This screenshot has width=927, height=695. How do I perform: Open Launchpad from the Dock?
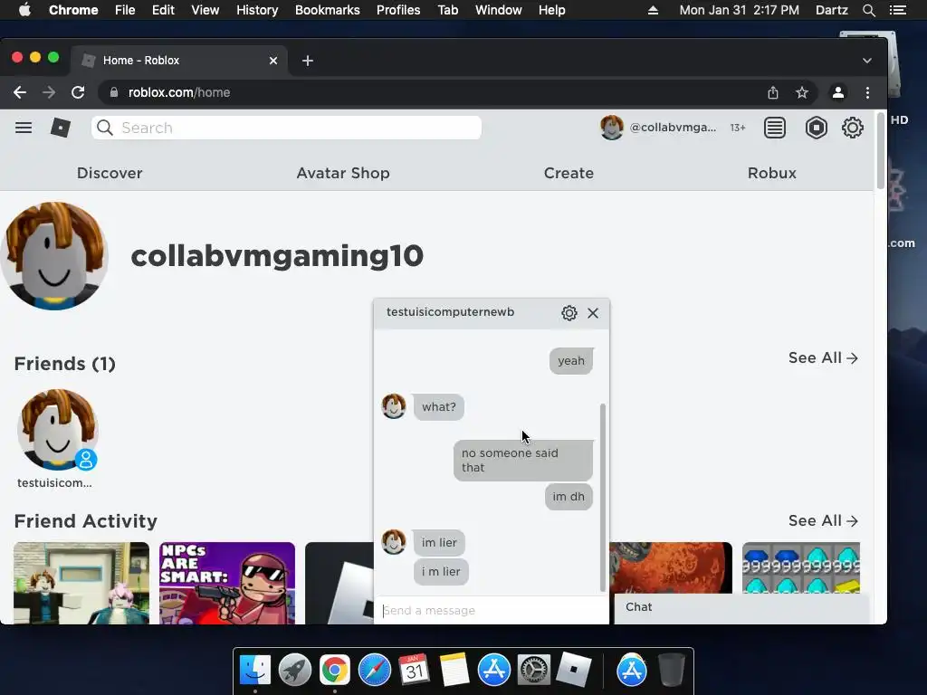click(295, 671)
